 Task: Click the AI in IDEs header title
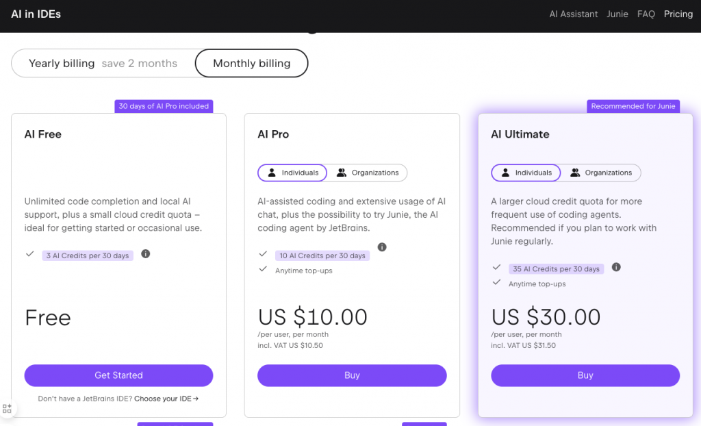(36, 14)
